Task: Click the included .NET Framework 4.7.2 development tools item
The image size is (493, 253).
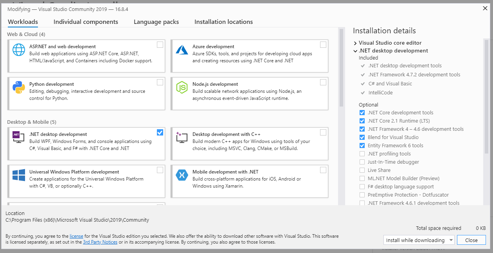Action: click(x=414, y=75)
